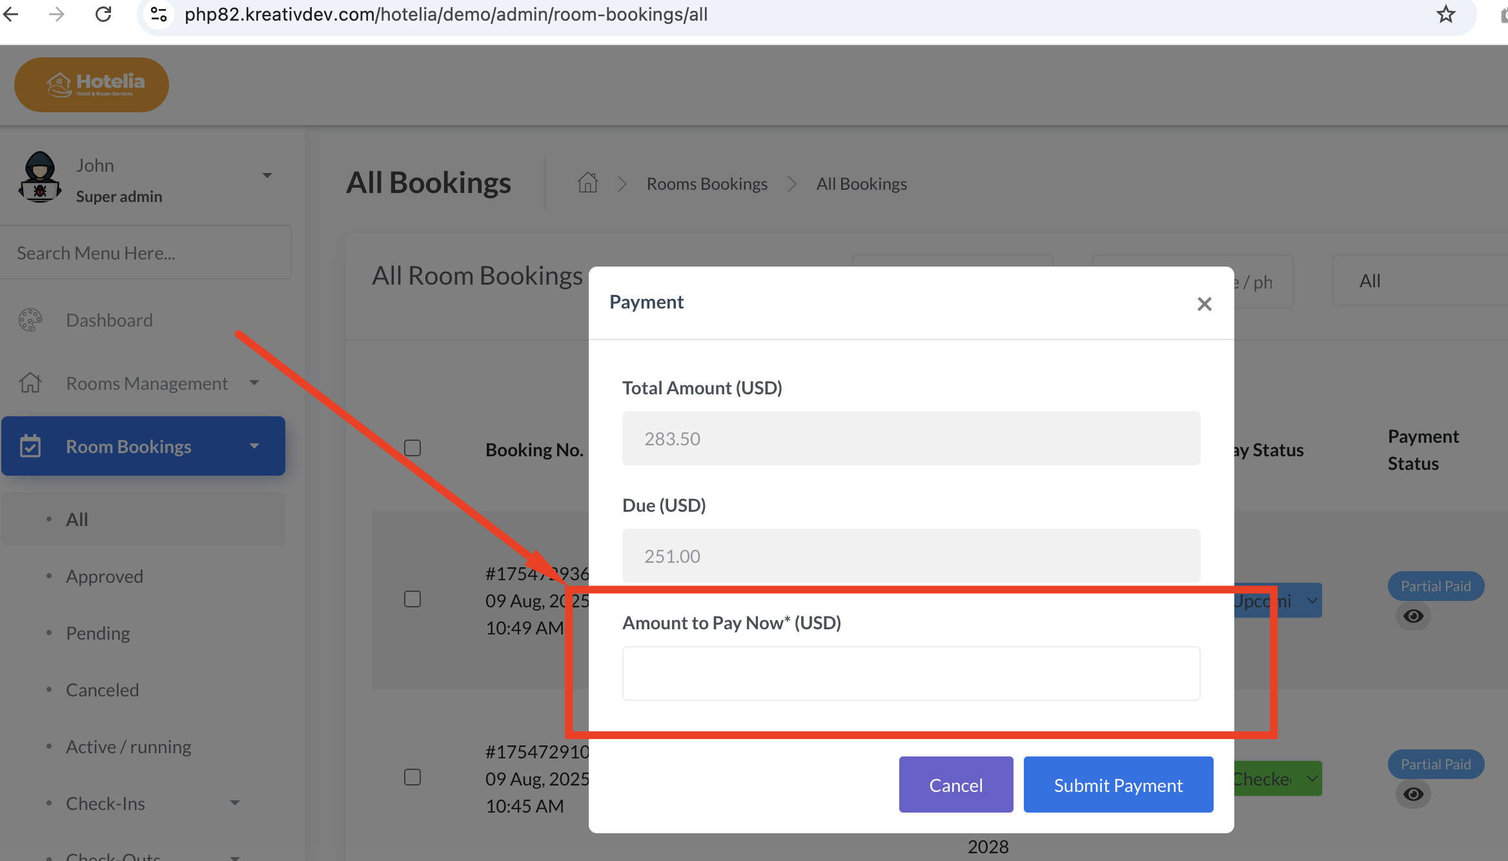The width and height of the screenshot is (1508, 861).
Task: Click the Room Bookings calendar icon
Action: 30,446
